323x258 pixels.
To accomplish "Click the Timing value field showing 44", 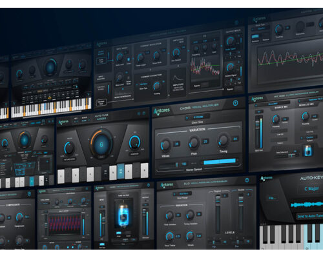I will [x=235, y=139].
